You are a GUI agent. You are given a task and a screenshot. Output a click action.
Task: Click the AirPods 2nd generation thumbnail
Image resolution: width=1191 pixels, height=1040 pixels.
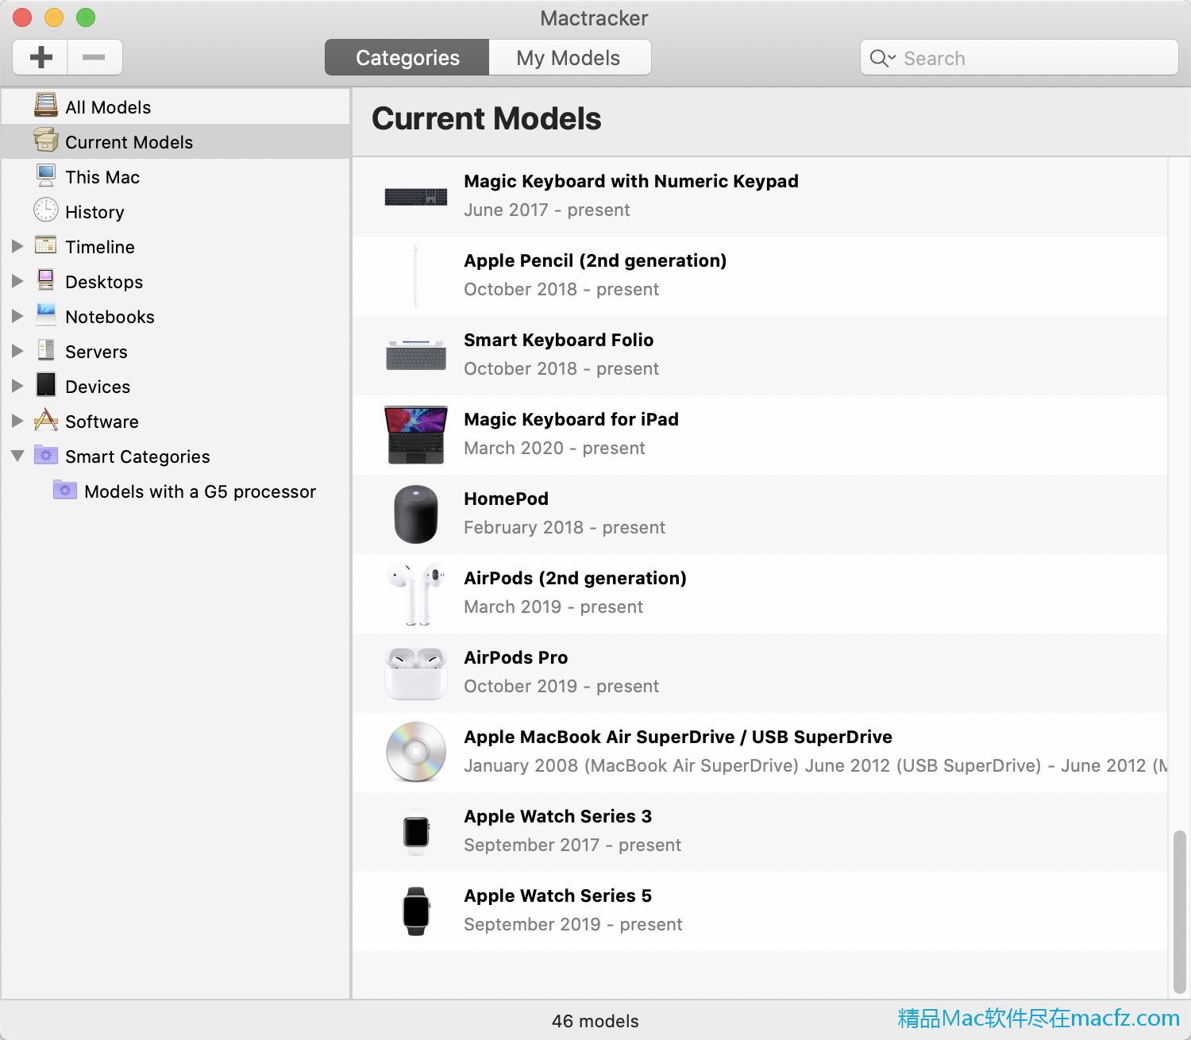414,594
